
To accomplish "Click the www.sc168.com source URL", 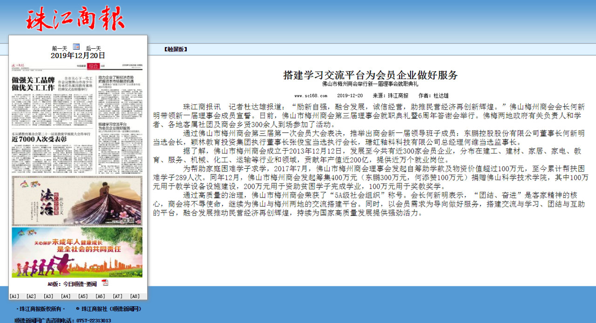I will point(311,96).
